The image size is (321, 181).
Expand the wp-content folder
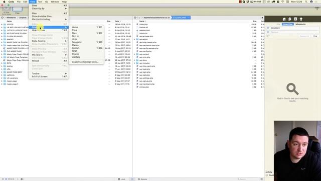coord(134,54)
